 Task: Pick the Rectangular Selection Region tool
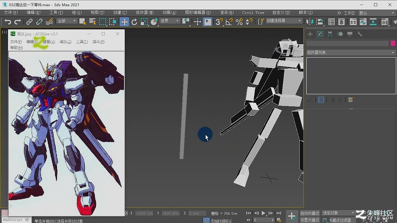103,22
